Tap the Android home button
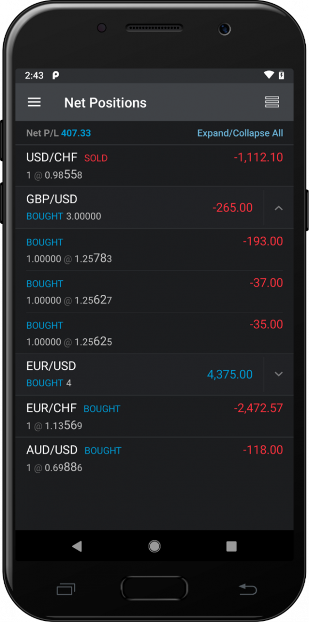Viewport: 309px width, 622px height. 154,546
